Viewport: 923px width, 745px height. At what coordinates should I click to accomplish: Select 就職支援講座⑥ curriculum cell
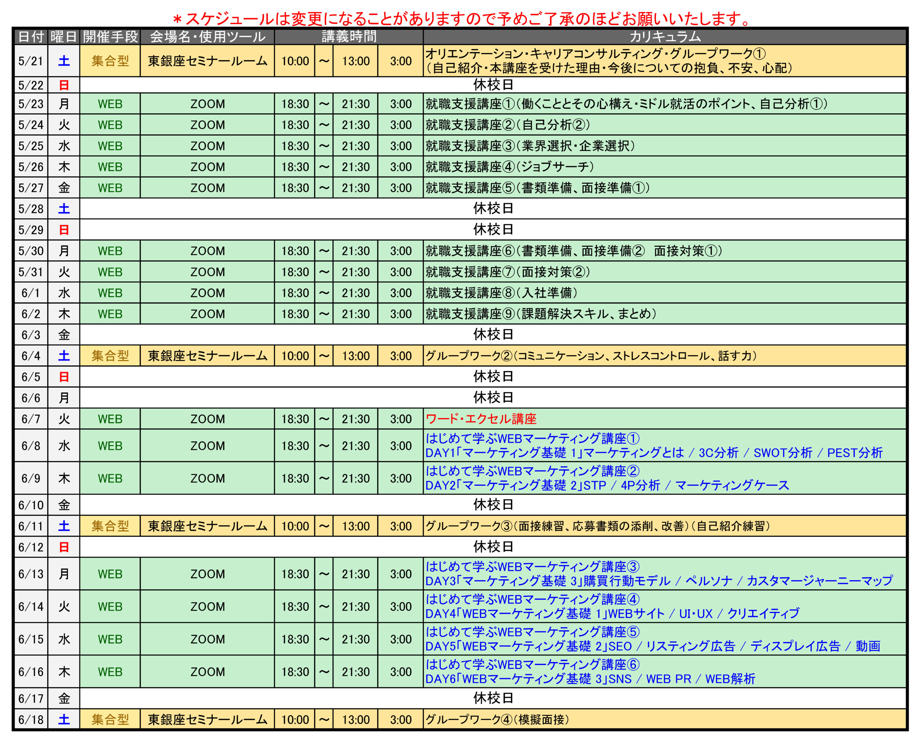pyautogui.click(x=665, y=251)
